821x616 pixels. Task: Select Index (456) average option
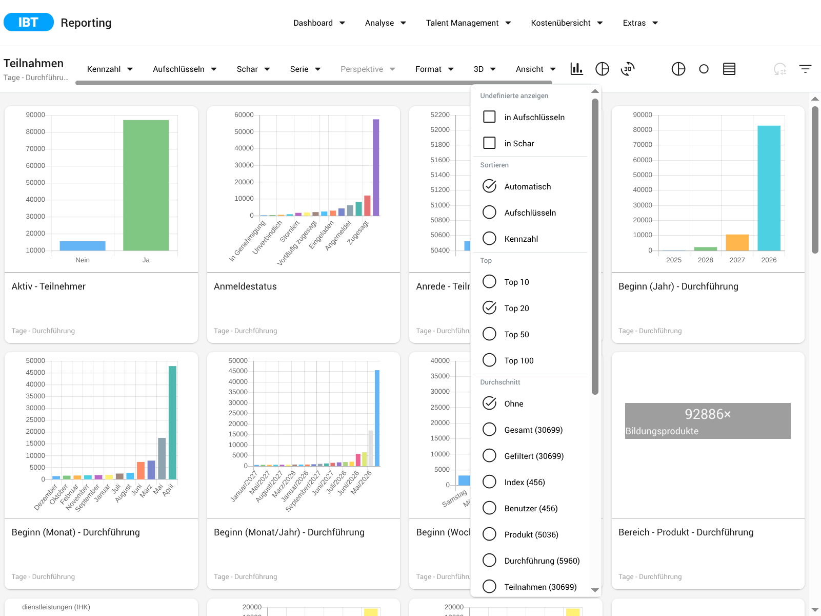490,482
